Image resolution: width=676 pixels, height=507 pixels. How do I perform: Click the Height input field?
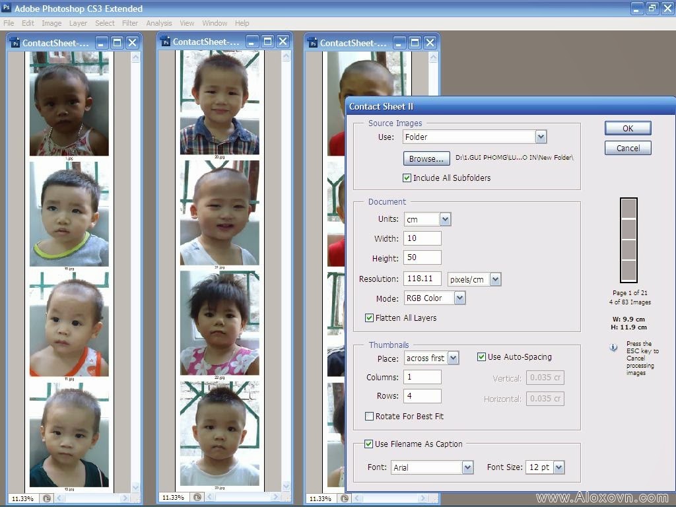[422, 258]
